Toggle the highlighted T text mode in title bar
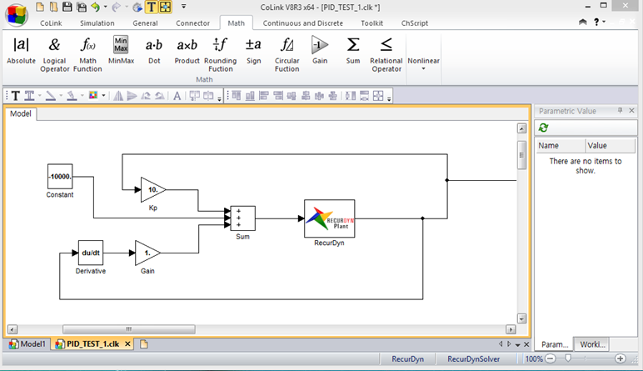 (152, 7)
